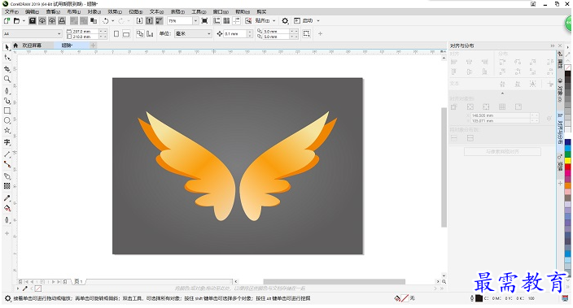Select the Shape edit tool
573x308 pixels.
[7, 58]
